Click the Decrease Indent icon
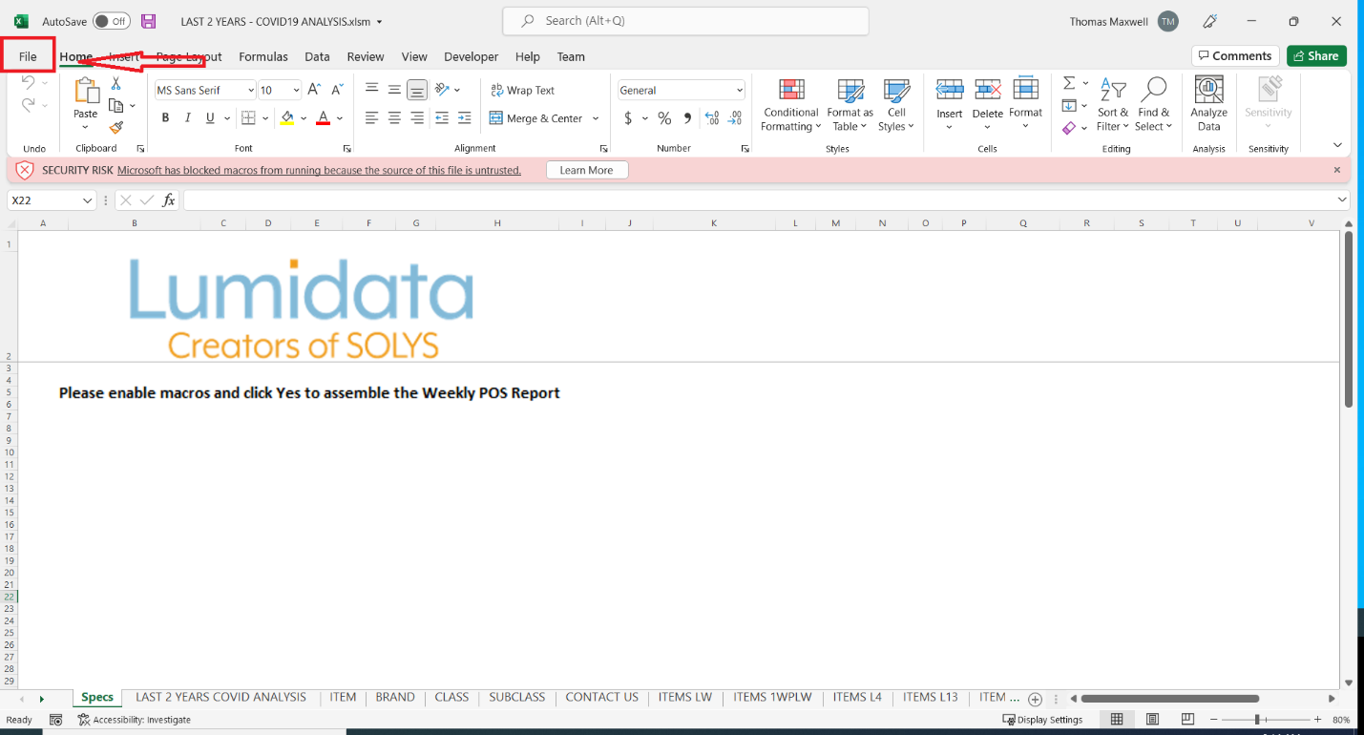Viewport: 1364px width, 735px height. click(441, 118)
